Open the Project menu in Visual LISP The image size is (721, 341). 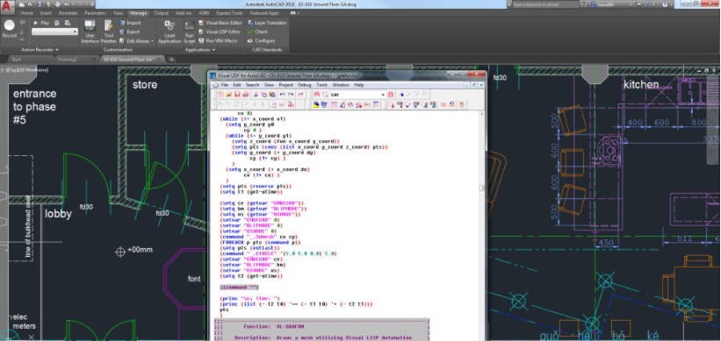(285, 85)
